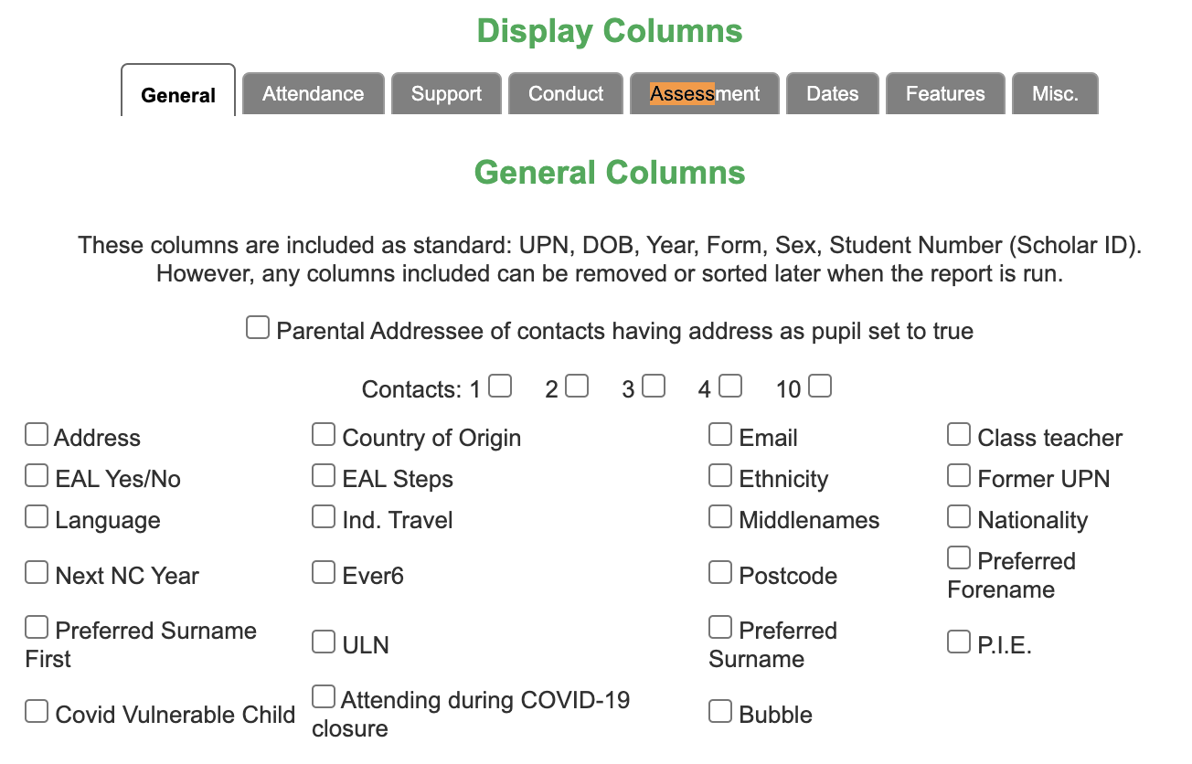The height and width of the screenshot is (764, 1192).
Task: Enable the Postcode checkbox
Action: coord(720,572)
